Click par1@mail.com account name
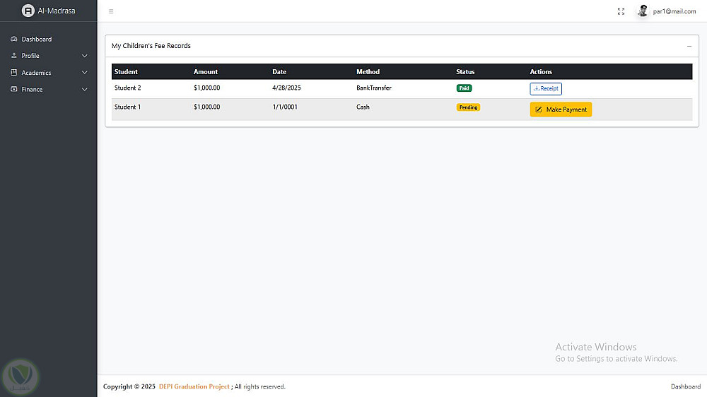Image resolution: width=707 pixels, height=397 pixels. point(674,11)
